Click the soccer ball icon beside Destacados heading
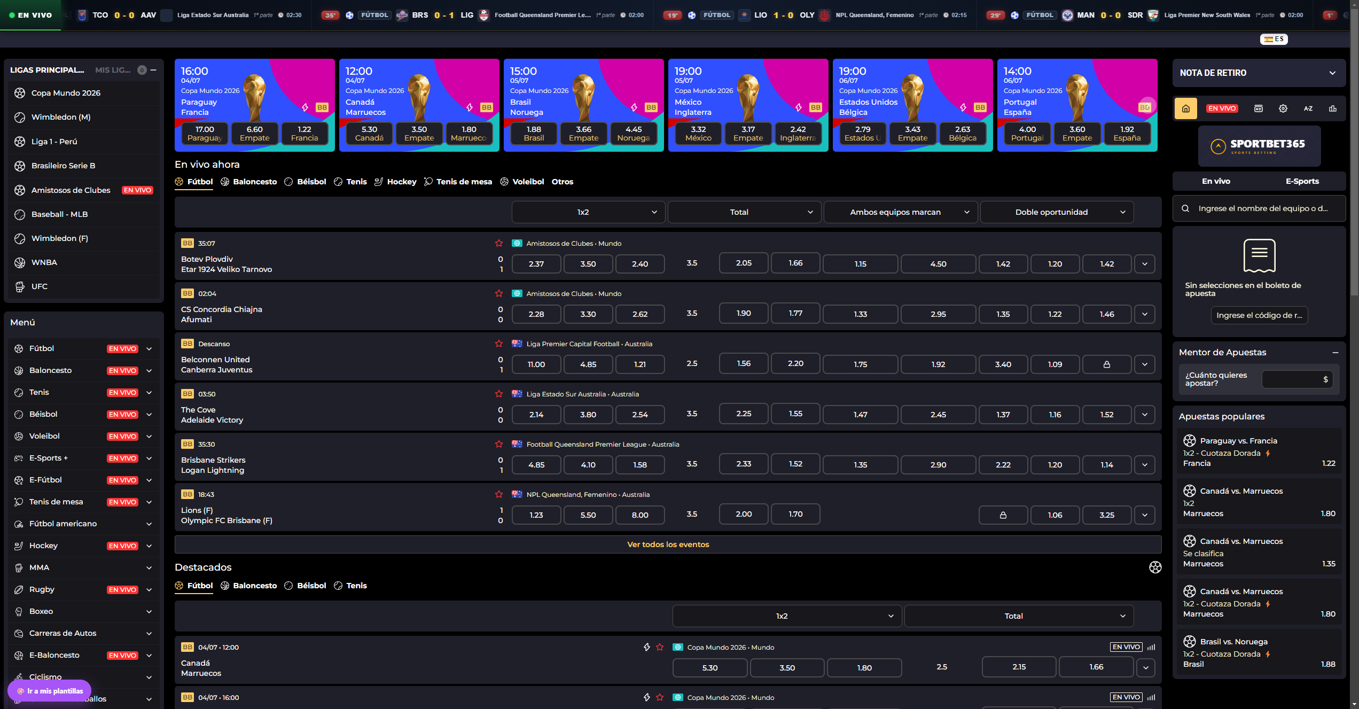 tap(1155, 567)
